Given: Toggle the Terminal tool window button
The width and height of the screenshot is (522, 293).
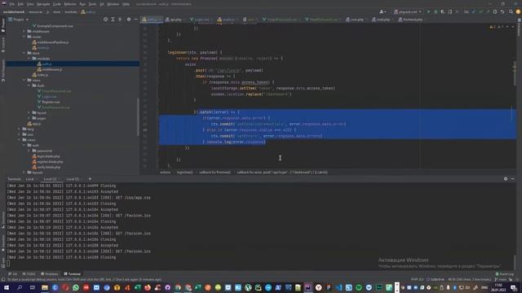Looking at the screenshot, I should [x=73, y=274].
